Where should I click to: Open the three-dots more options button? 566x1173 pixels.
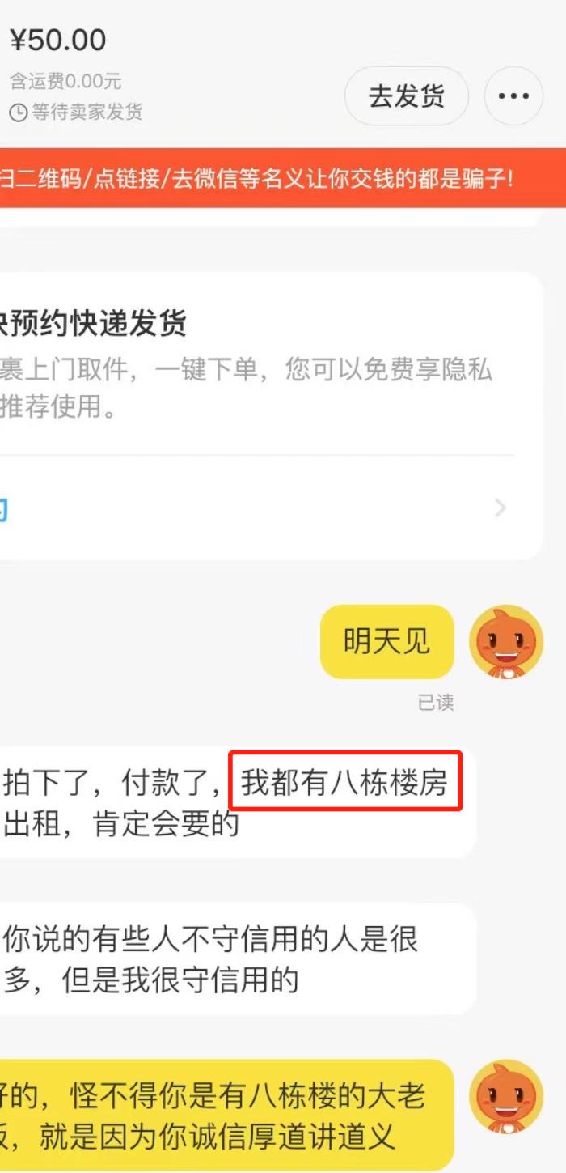[513, 96]
